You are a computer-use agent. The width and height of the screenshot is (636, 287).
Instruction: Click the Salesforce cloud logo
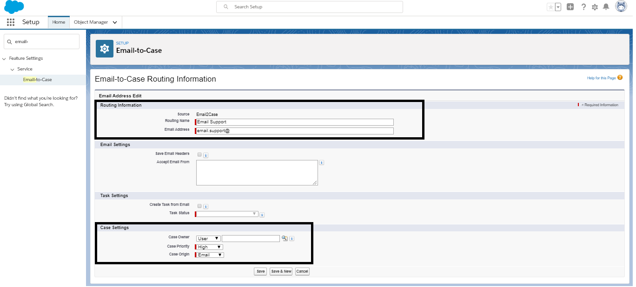point(14,7)
